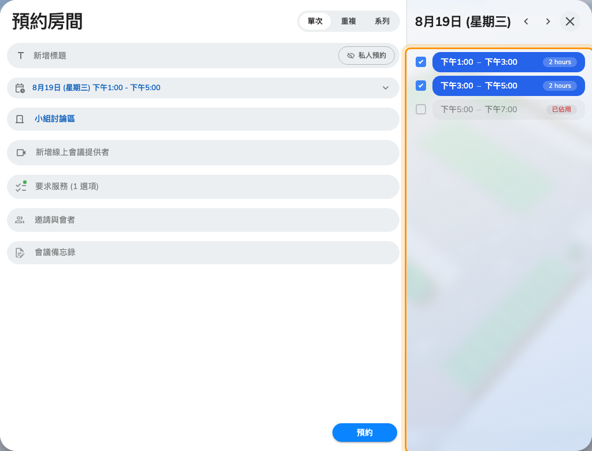Viewport: 592px width, 451px height.
Task: Select the 單次 tab
Action: coord(315,21)
